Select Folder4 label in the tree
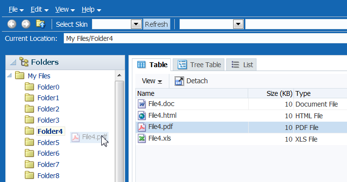The width and height of the screenshot is (347, 182). (x=50, y=131)
